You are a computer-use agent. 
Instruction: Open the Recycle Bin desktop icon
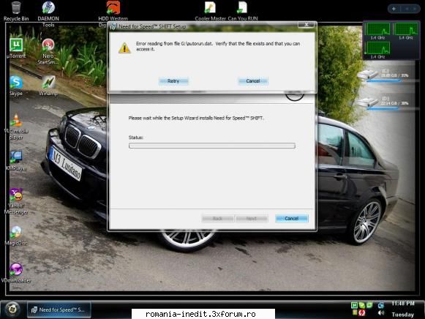(x=16, y=11)
